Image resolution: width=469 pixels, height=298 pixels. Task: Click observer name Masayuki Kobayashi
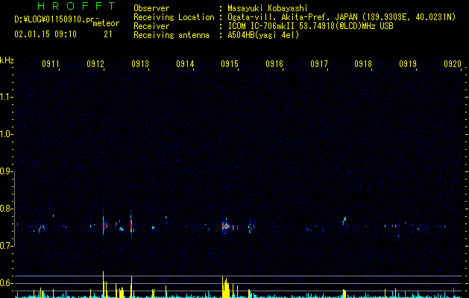(x=268, y=8)
